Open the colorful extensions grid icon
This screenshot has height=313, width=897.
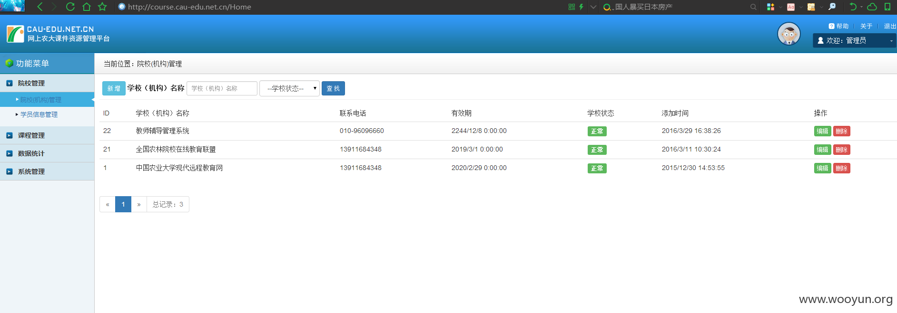770,7
